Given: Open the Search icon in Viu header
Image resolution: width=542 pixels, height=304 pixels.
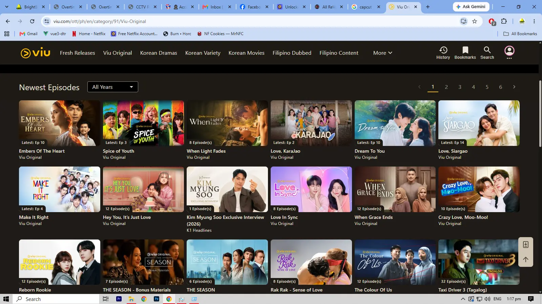Looking at the screenshot, I should 487,53.
